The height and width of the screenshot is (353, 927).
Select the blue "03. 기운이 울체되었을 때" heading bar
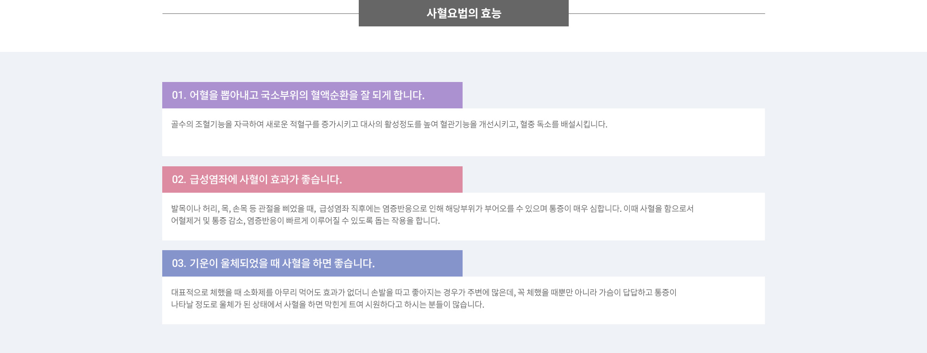pos(312,264)
